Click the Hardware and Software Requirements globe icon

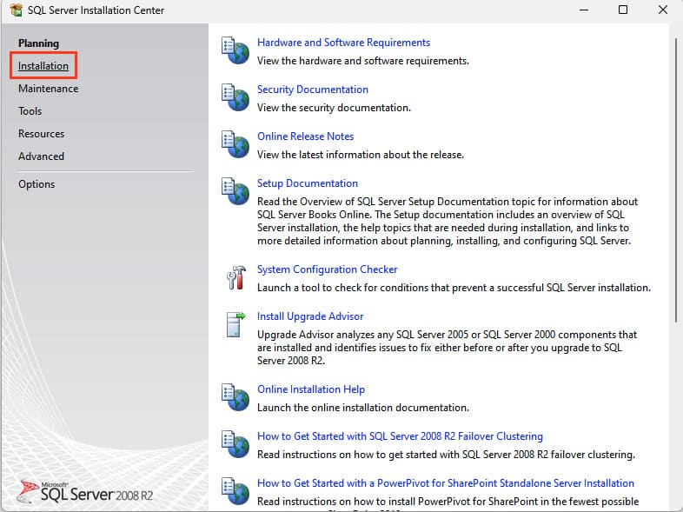[235, 51]
